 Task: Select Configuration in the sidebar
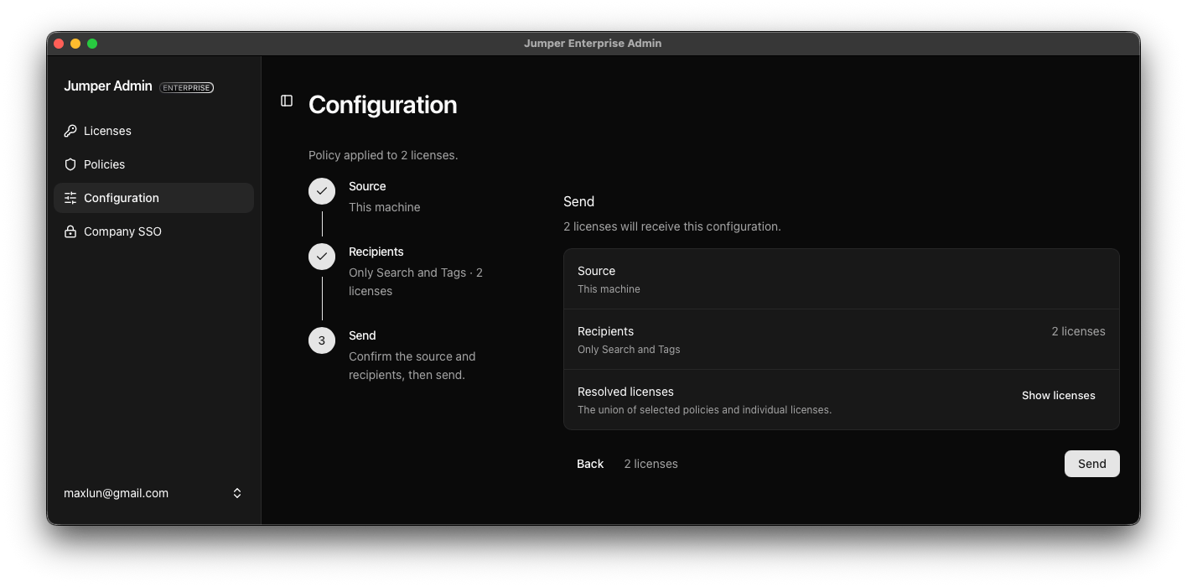153,198
